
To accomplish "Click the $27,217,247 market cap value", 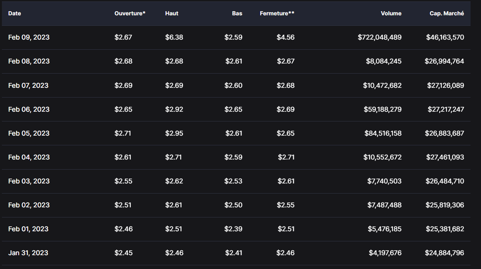I will pos(445,109).
